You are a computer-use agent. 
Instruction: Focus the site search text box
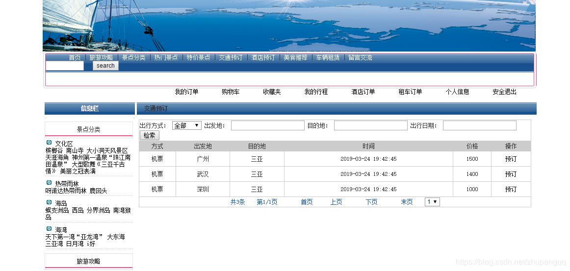(65, 66)
